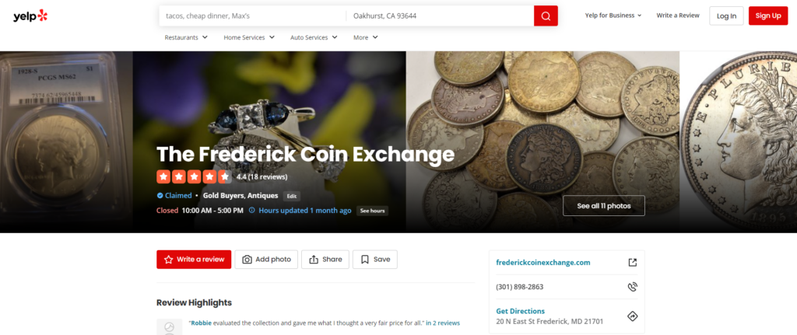Click the Log In button
Image resolution: width=797 pixels, height=335 pixels.
(x=726, y=16)
